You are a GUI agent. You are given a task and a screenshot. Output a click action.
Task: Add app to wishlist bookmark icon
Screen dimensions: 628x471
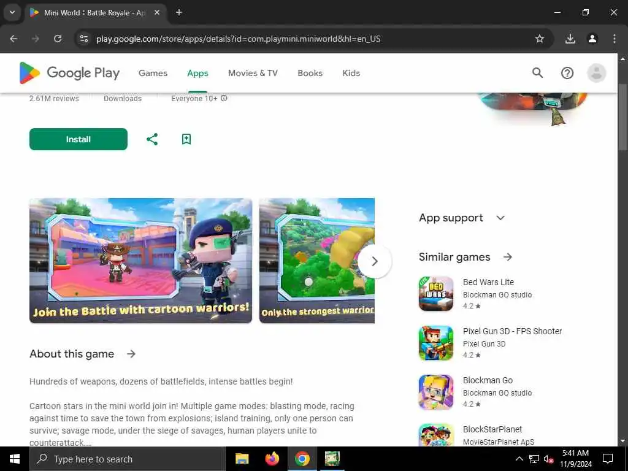(186, 139)
